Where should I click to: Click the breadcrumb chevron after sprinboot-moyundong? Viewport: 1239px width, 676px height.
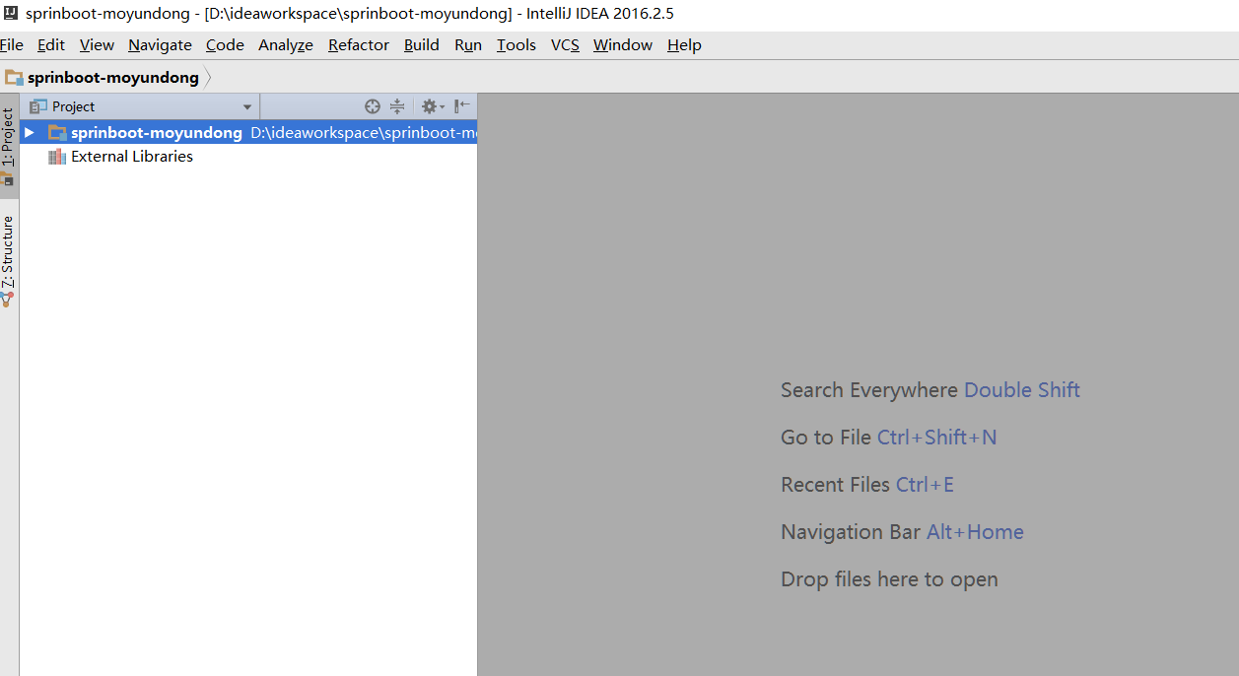[208, 78]
